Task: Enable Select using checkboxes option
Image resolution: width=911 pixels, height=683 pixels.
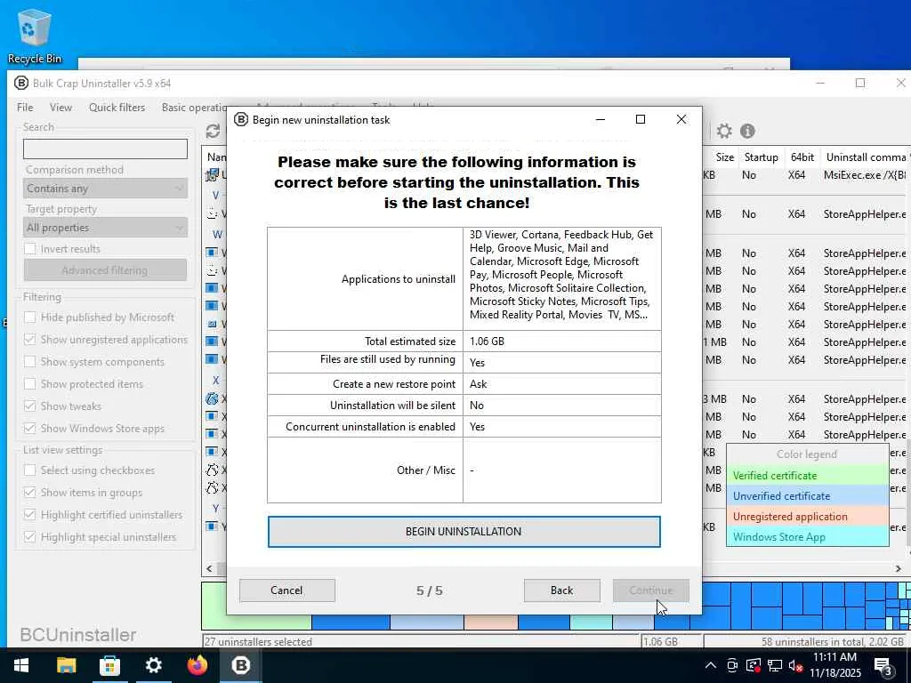Action: [x=29, y=470]
